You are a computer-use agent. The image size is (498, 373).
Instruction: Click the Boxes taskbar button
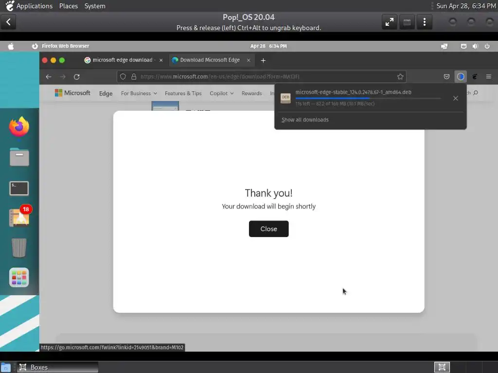(x=57, y=367)
